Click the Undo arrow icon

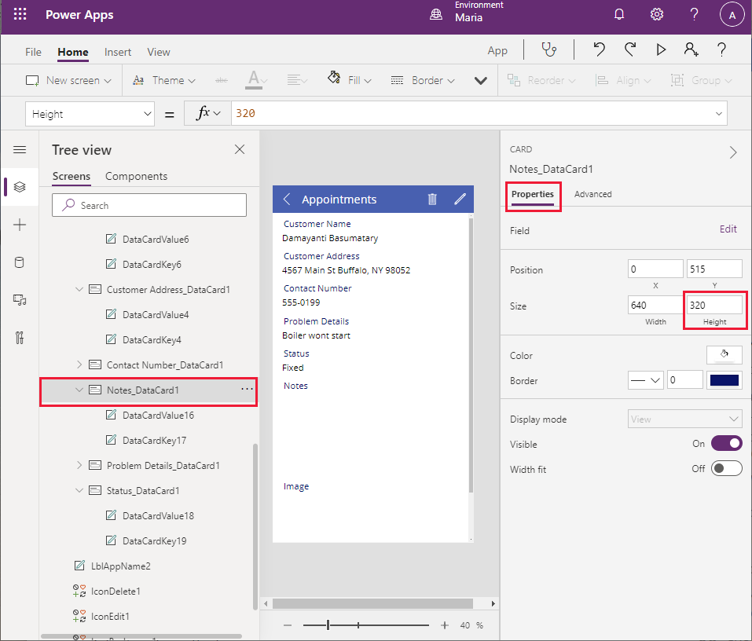[x=600, y=50]
